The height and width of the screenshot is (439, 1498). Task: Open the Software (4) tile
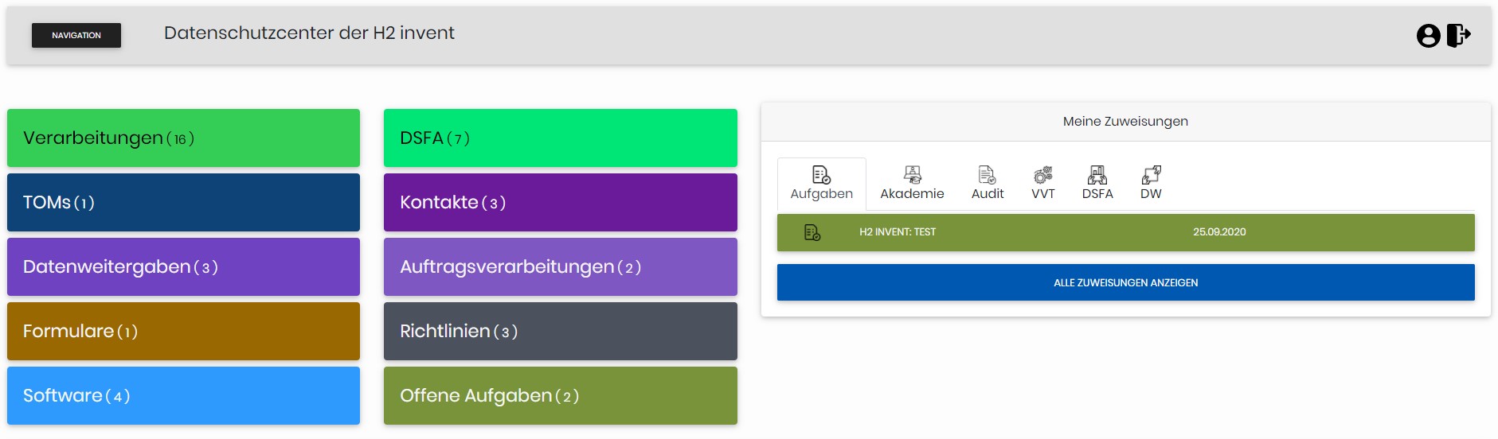(183, 395)
